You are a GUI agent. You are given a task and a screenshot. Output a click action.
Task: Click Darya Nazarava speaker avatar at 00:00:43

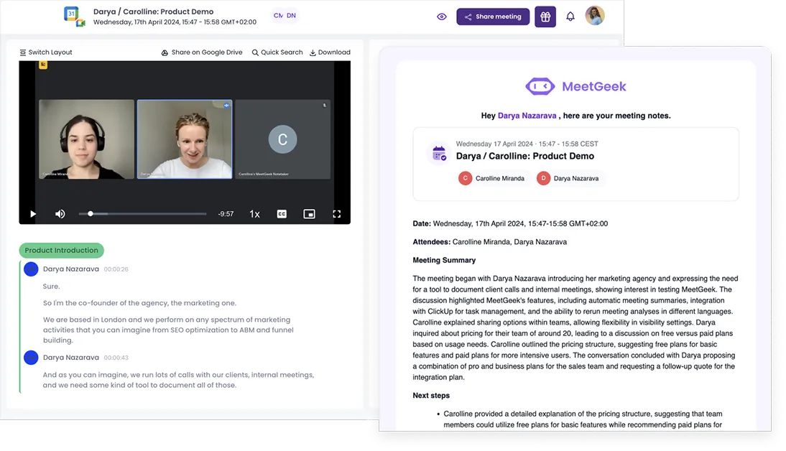[31, 358]
